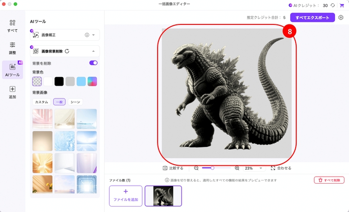Choose the cream fabric background thumbnail
Screen dimensions: 349x212
(64, 119)
